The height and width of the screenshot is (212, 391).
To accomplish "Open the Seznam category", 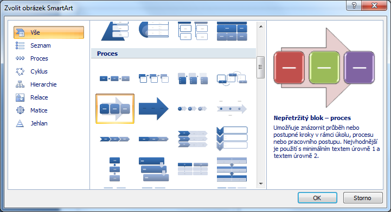I will pos(40,45).
